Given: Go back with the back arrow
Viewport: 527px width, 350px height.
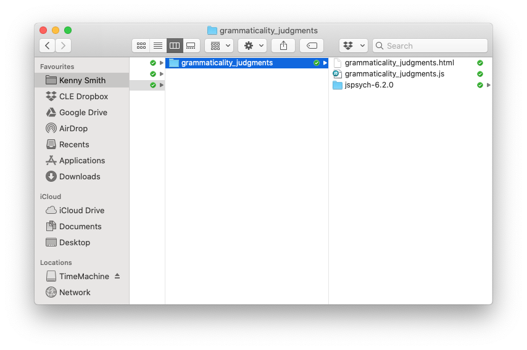Looking at the screenshot, I should (x=47, y=46).
